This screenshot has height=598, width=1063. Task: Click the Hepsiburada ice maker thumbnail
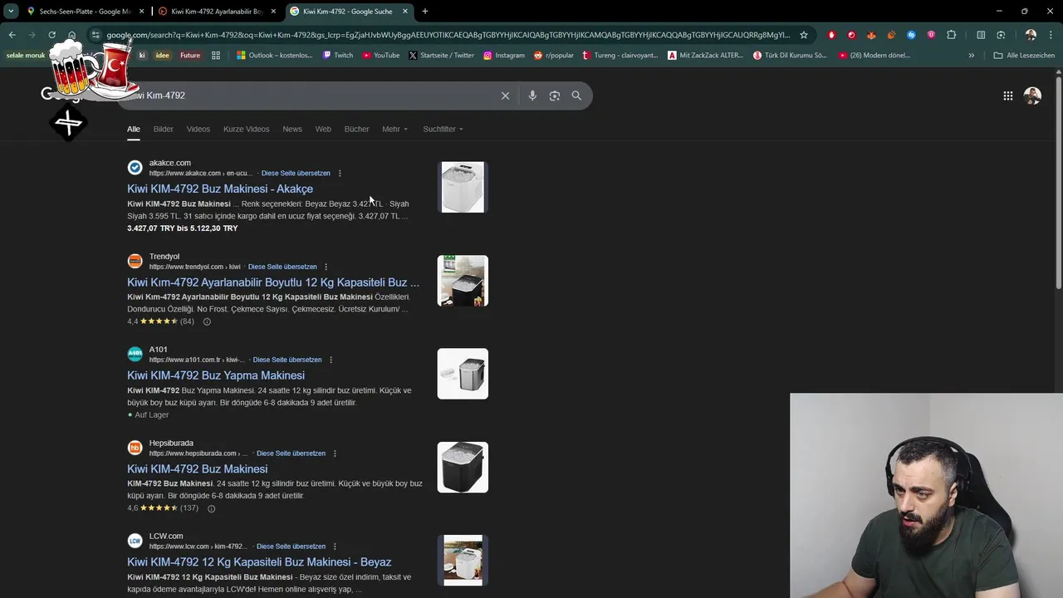[x=463, y=467]
